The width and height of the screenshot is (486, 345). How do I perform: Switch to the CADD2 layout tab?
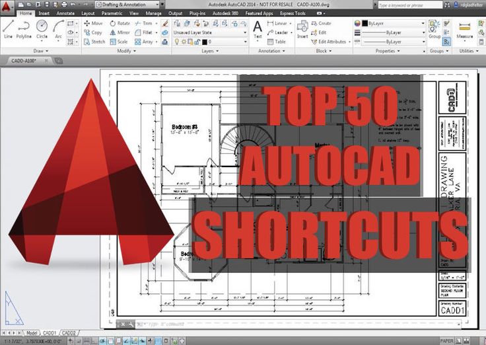69,333
